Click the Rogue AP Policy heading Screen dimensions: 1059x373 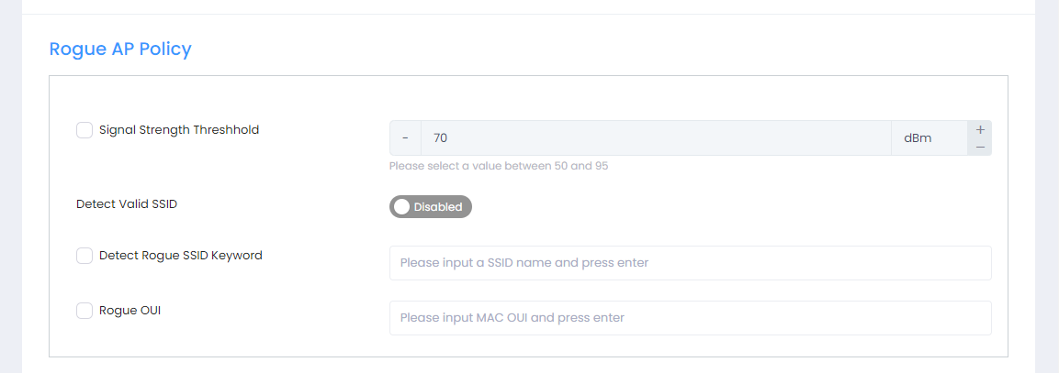120,49
